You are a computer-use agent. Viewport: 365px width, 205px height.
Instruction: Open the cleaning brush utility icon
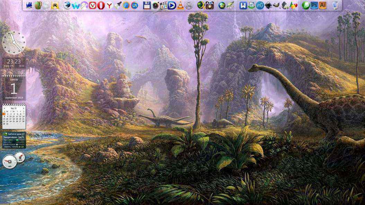coord(118,5)
